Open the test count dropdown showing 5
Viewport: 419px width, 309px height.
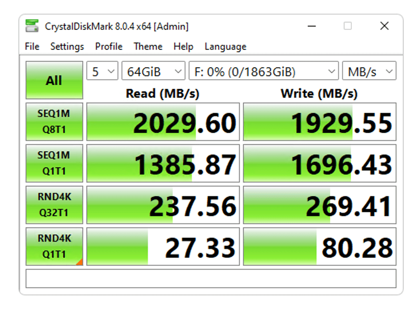point(102,72)
